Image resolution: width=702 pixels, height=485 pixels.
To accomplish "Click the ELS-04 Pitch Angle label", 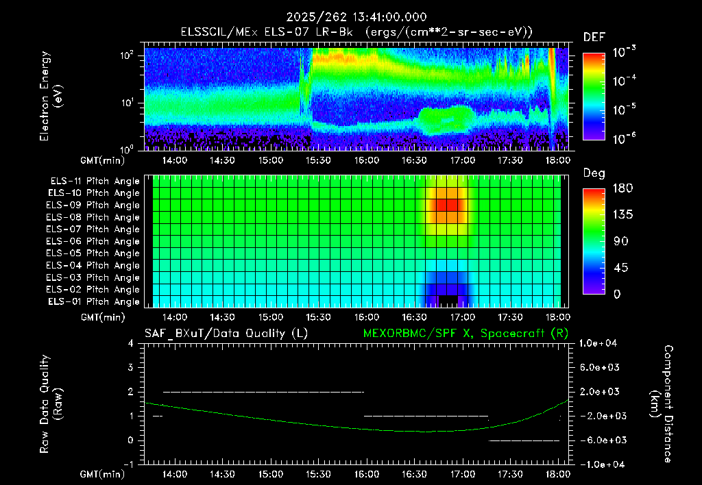I will pos(93,266).
